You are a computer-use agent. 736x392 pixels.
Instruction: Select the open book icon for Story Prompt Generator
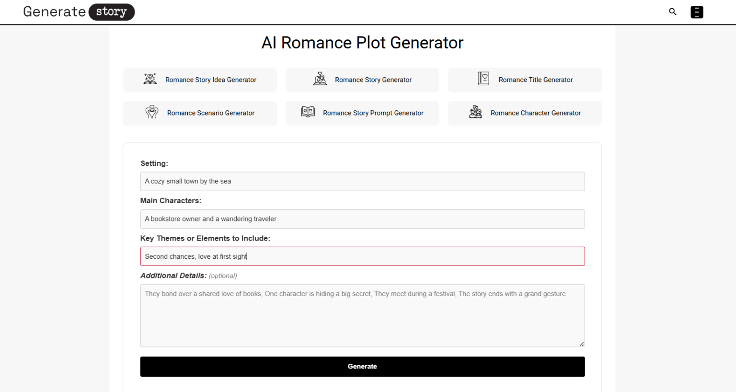tap(308, 112)
